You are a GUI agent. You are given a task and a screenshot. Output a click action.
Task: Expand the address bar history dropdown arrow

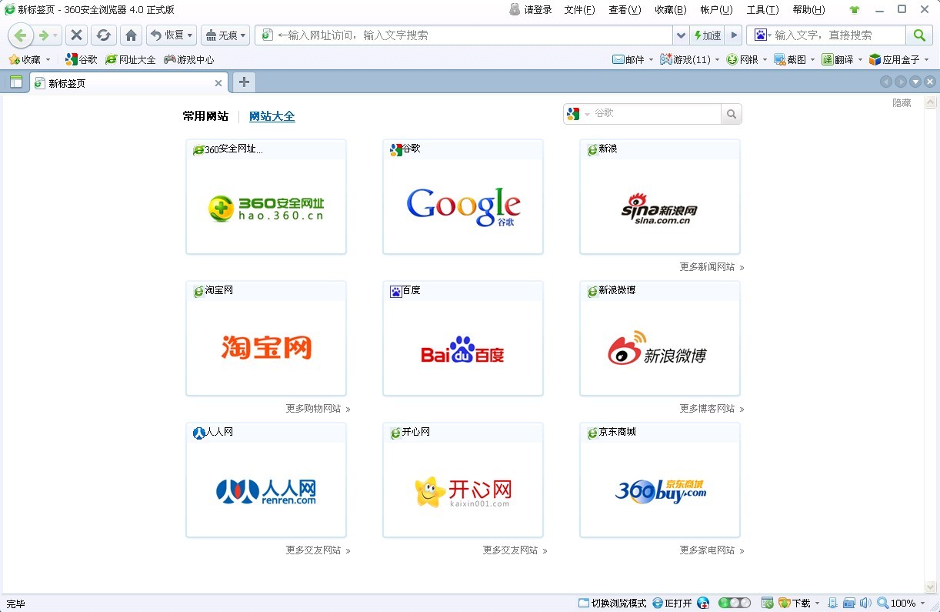(x=680, y=35)
